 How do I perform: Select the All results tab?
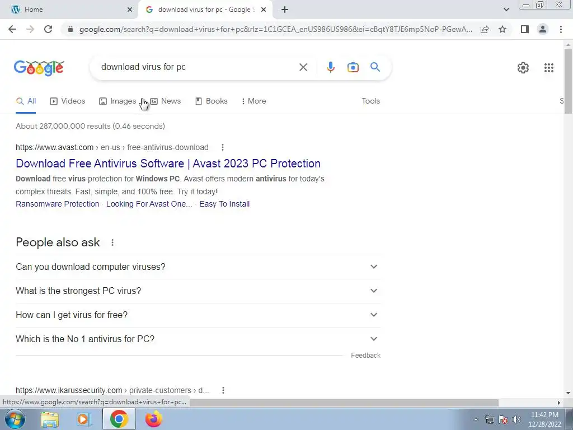tap(26, 101)
